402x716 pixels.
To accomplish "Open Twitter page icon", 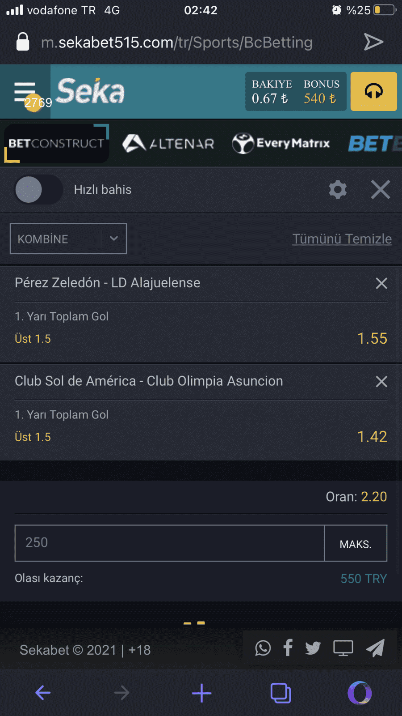I will tap(313, 648).
